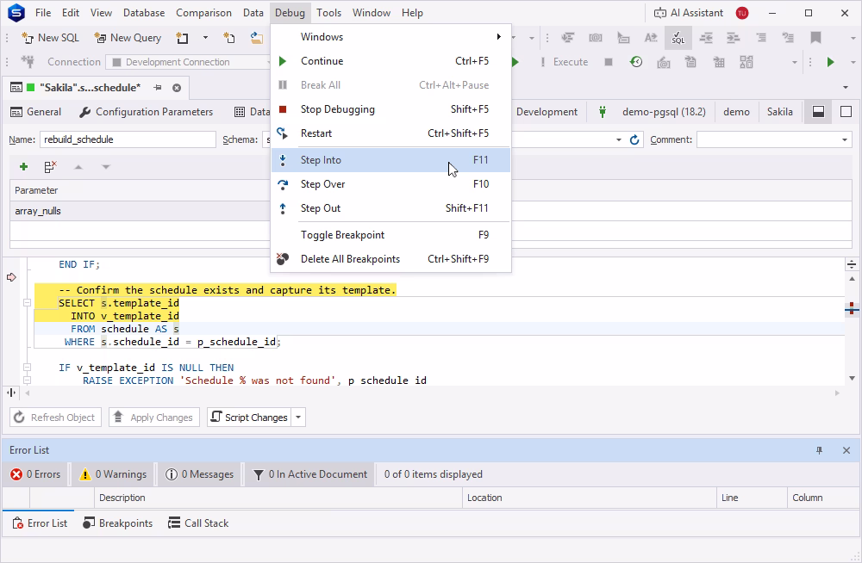862x563 pixels.
Task: Collapse the SELECT statement fold marker
Action: tap(27, 303)
